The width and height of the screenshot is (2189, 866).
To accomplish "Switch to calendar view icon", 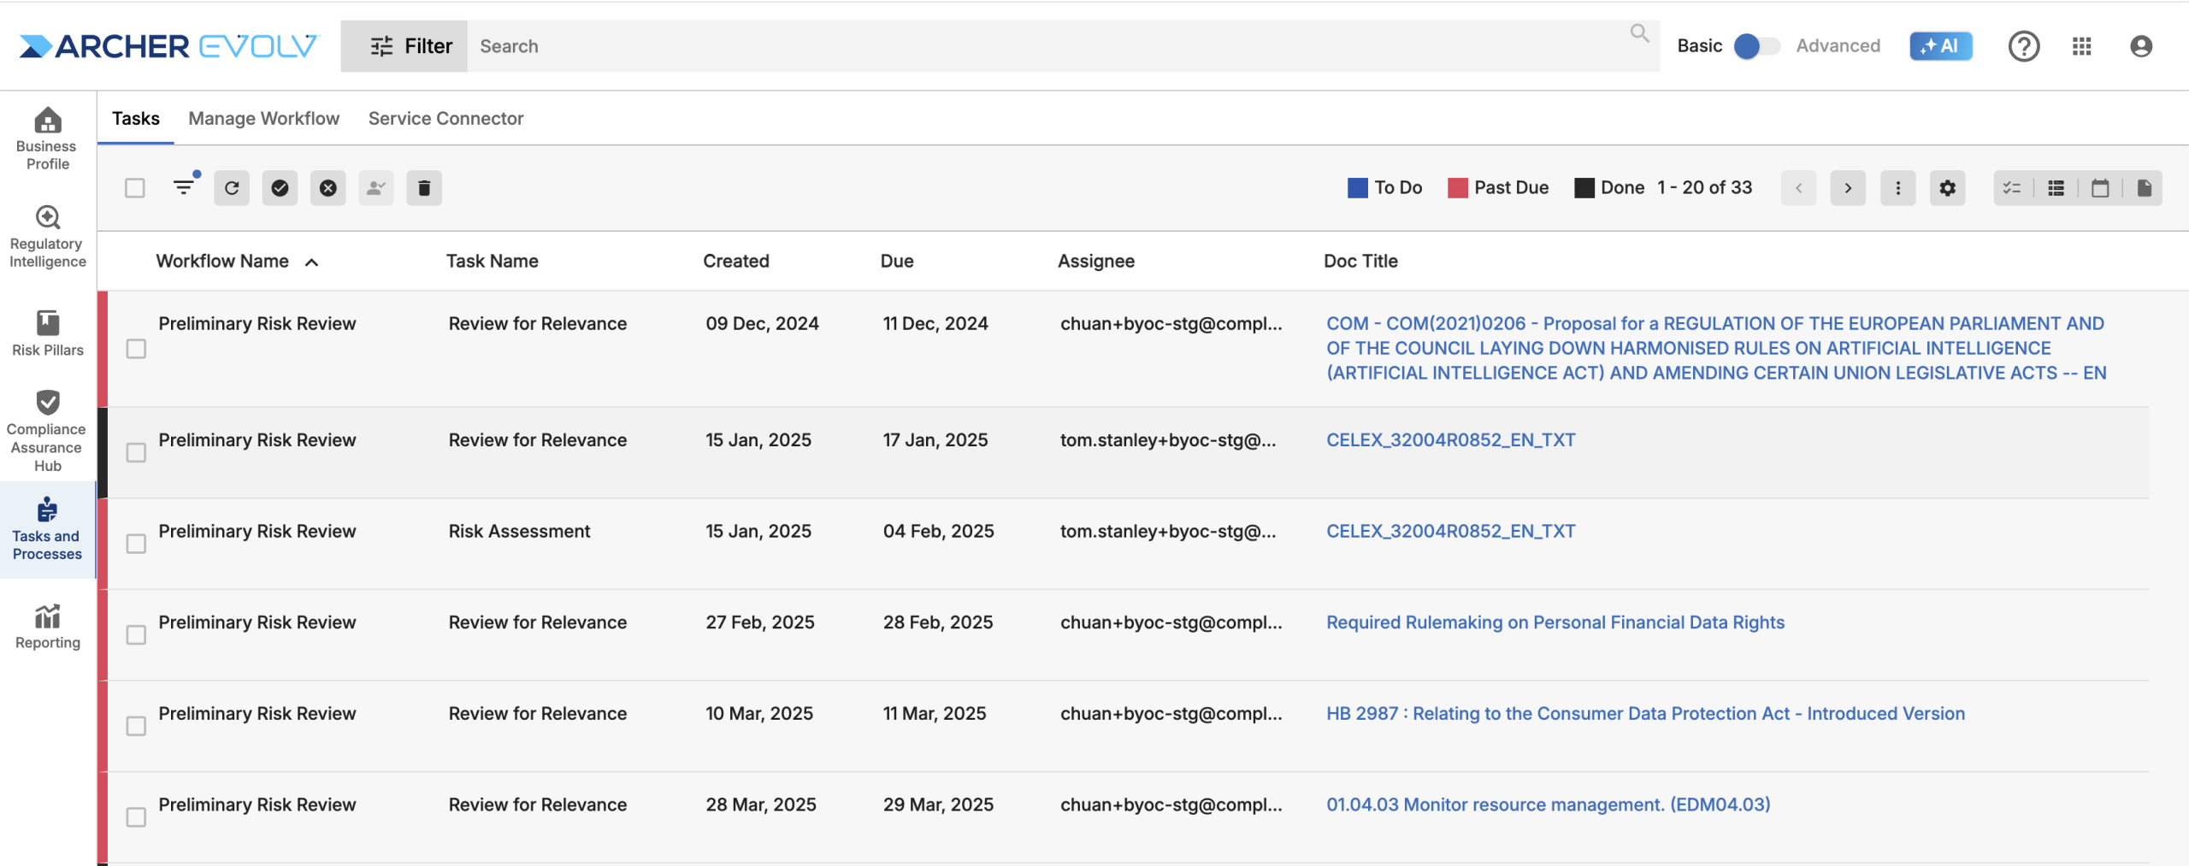I will [2099, 188].
